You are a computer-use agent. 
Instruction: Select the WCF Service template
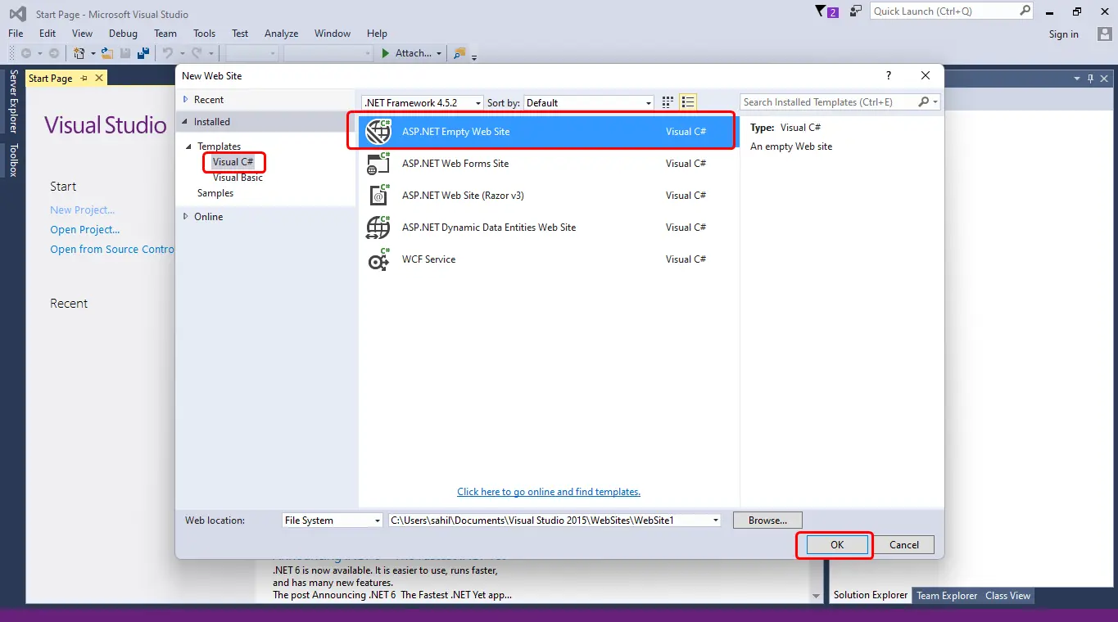[547, 259]
